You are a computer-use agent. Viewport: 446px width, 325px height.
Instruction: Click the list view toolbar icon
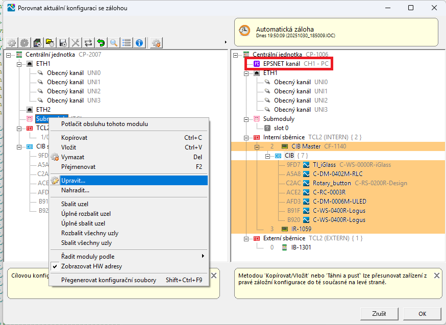coord(127,43)
